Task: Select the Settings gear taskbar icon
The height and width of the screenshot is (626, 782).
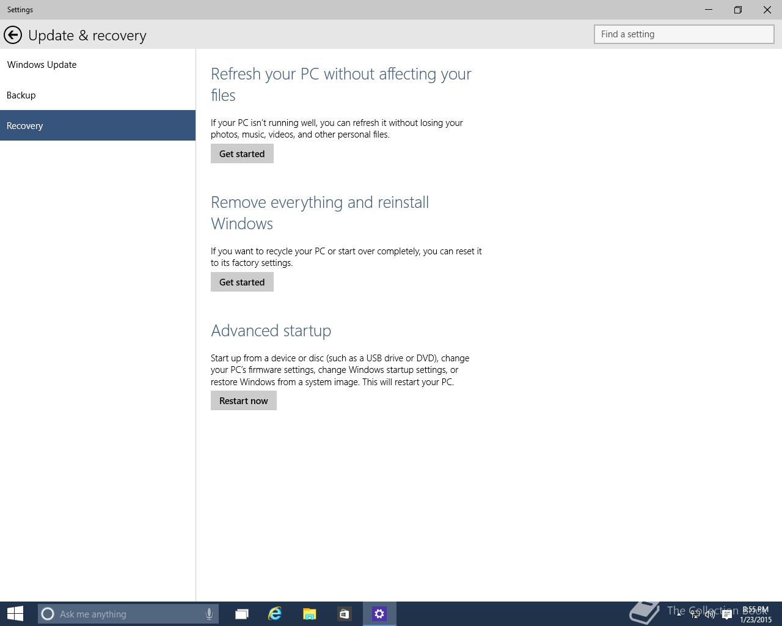Action: click(379, 614)
